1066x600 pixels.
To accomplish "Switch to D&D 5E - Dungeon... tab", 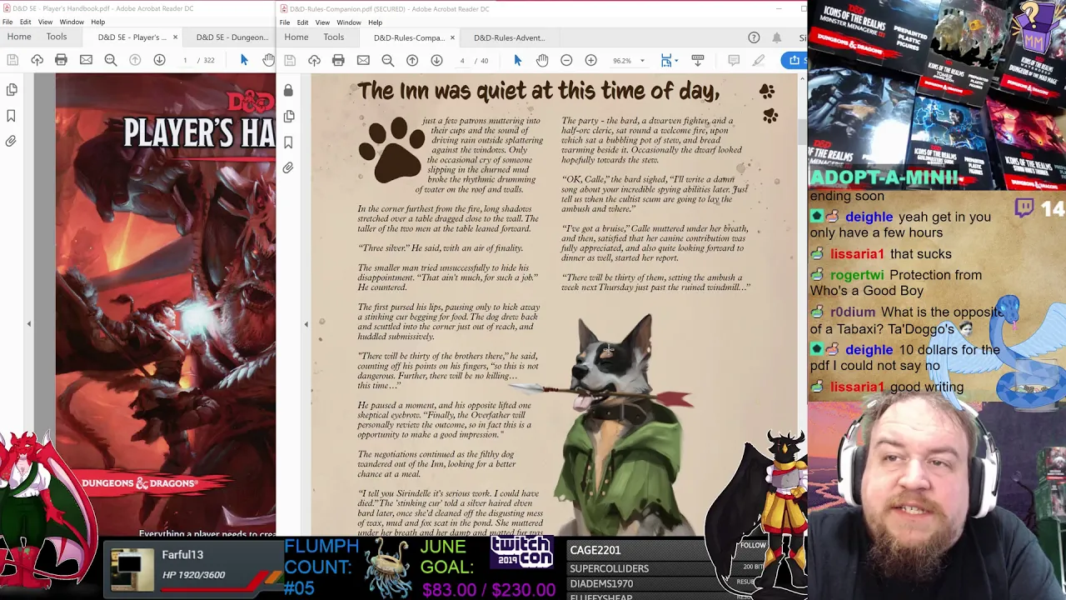I will tap(232, 37).
